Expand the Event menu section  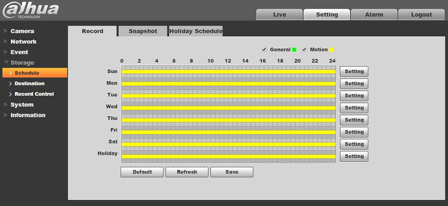(x=19, y=52)
